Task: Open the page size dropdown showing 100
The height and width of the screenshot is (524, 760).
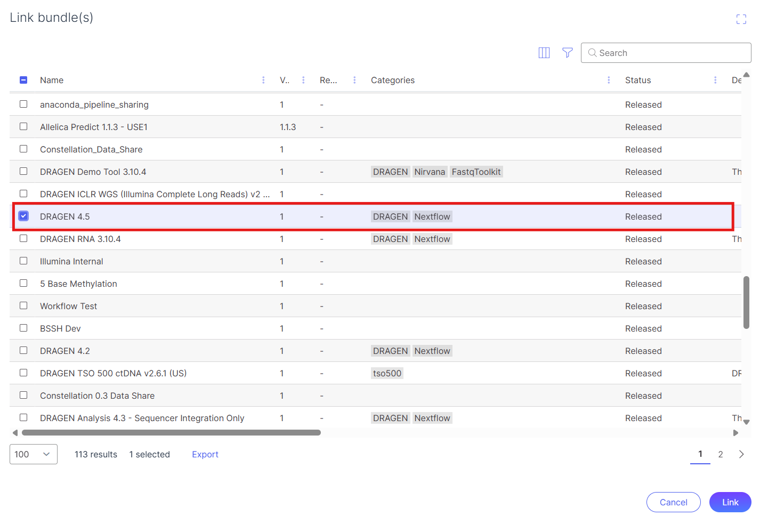Action: click(33, 454)
